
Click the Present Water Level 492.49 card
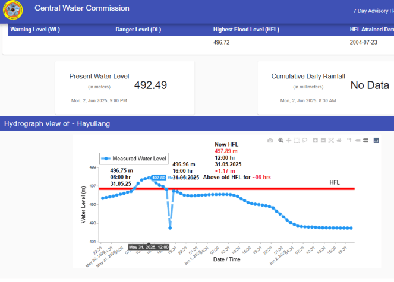pos(124,86)
